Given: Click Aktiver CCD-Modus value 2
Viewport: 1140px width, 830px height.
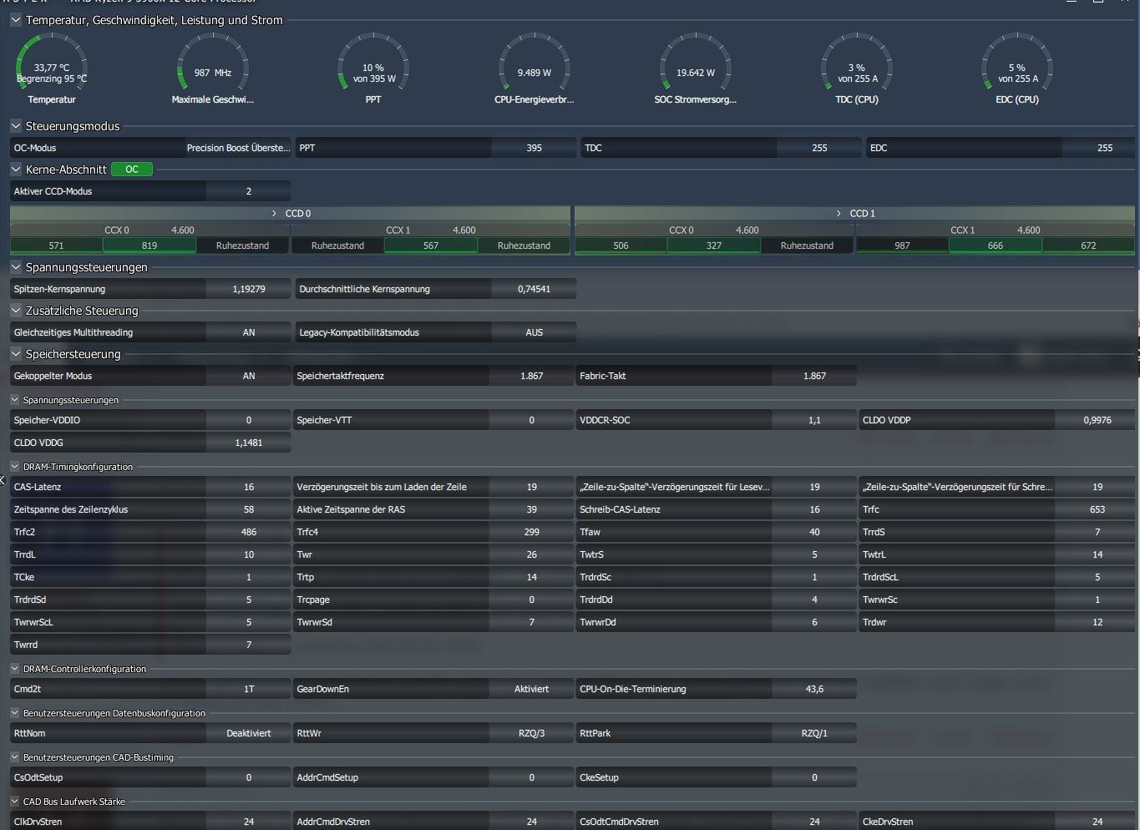Looking at the screenshot, I should pos(249,191).
